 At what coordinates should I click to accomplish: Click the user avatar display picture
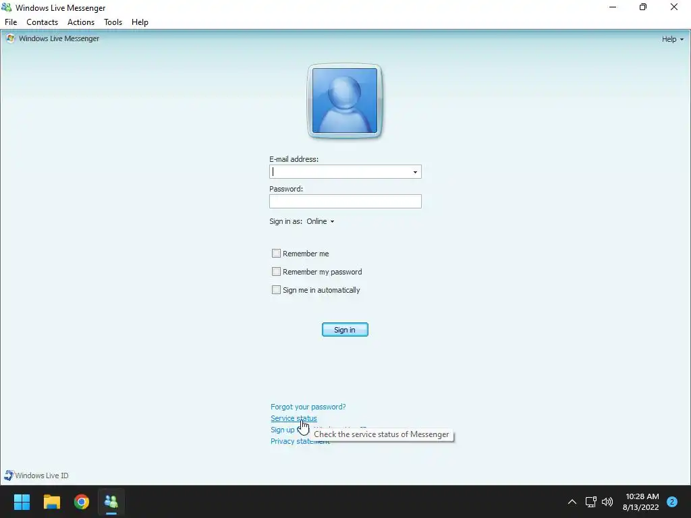[345, 101]
